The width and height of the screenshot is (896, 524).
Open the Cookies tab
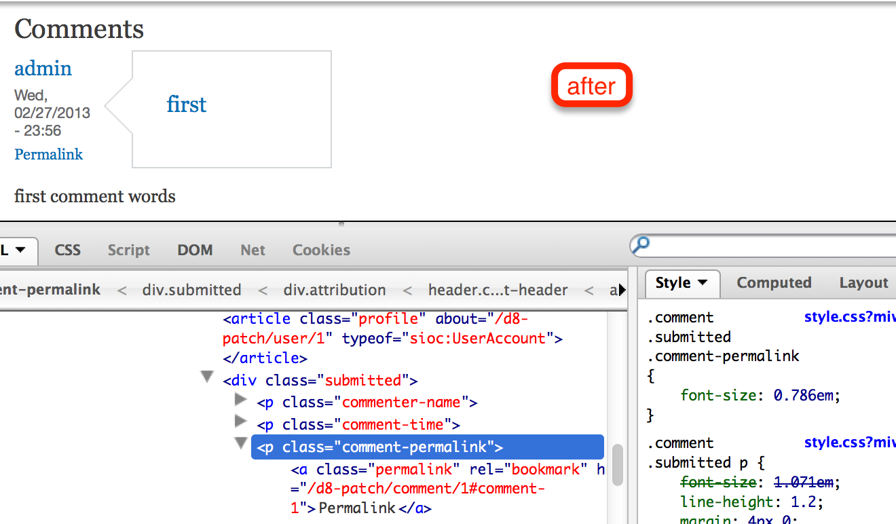(x=321, y=250)
